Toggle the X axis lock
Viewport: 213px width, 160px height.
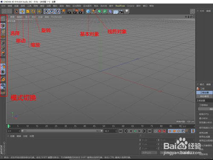[x=46, y=11]
